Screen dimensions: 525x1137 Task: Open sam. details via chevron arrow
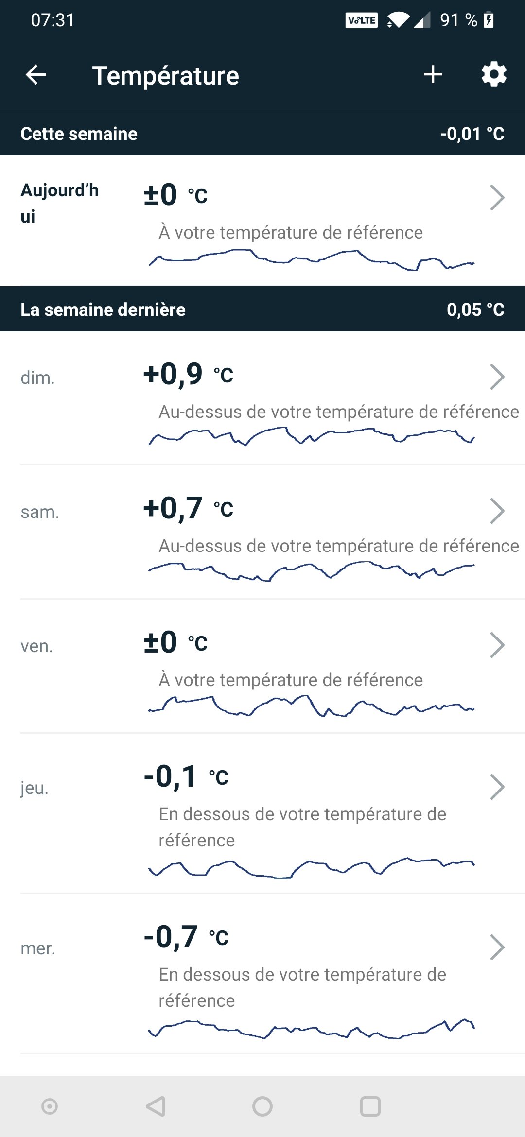point(497,511)
